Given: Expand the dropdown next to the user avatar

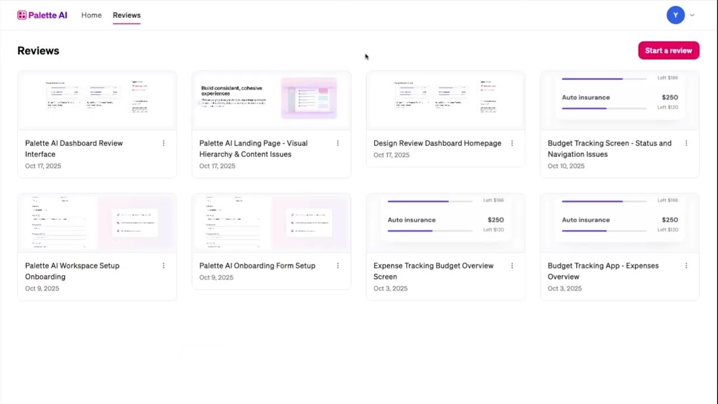Looking at the screenshot, I should (x=692, y=15).
